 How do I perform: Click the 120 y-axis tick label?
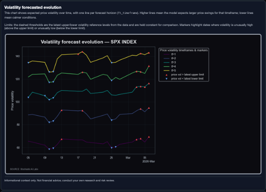18,79
